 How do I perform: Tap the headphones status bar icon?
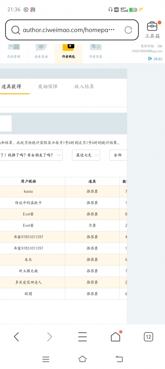[110, 10]
